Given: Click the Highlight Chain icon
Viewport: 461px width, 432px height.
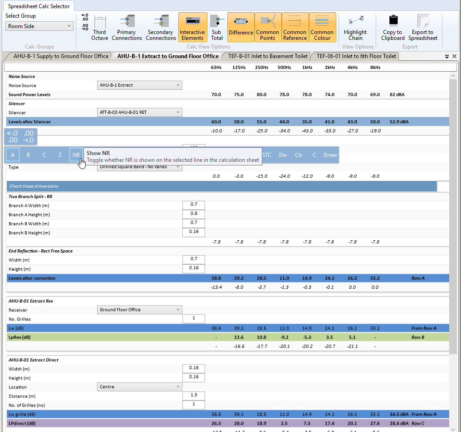Looking at the screenshot, I should (x=355, y=28).
